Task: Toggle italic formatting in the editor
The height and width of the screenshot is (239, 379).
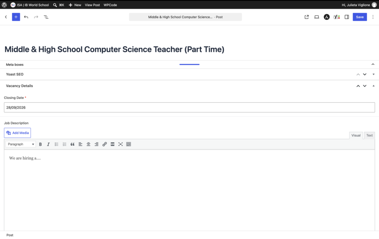Action: (48, 144)
